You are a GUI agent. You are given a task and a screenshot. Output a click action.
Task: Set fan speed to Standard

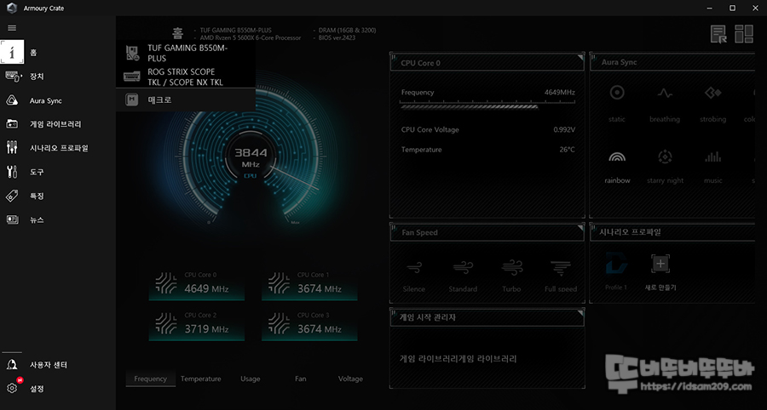pyautogui.click(x=463, y=276)
